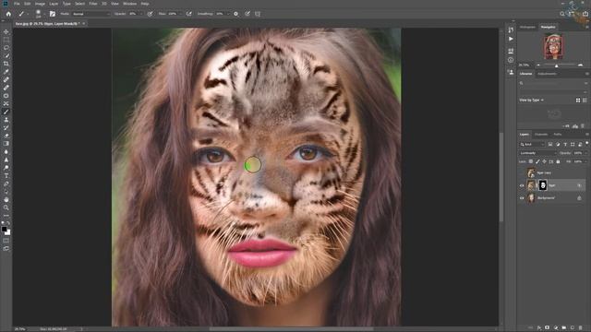The height and width of the screenshot is (332, 591).
Task: Open smoothing options gear icon
Action: point(236,14)
